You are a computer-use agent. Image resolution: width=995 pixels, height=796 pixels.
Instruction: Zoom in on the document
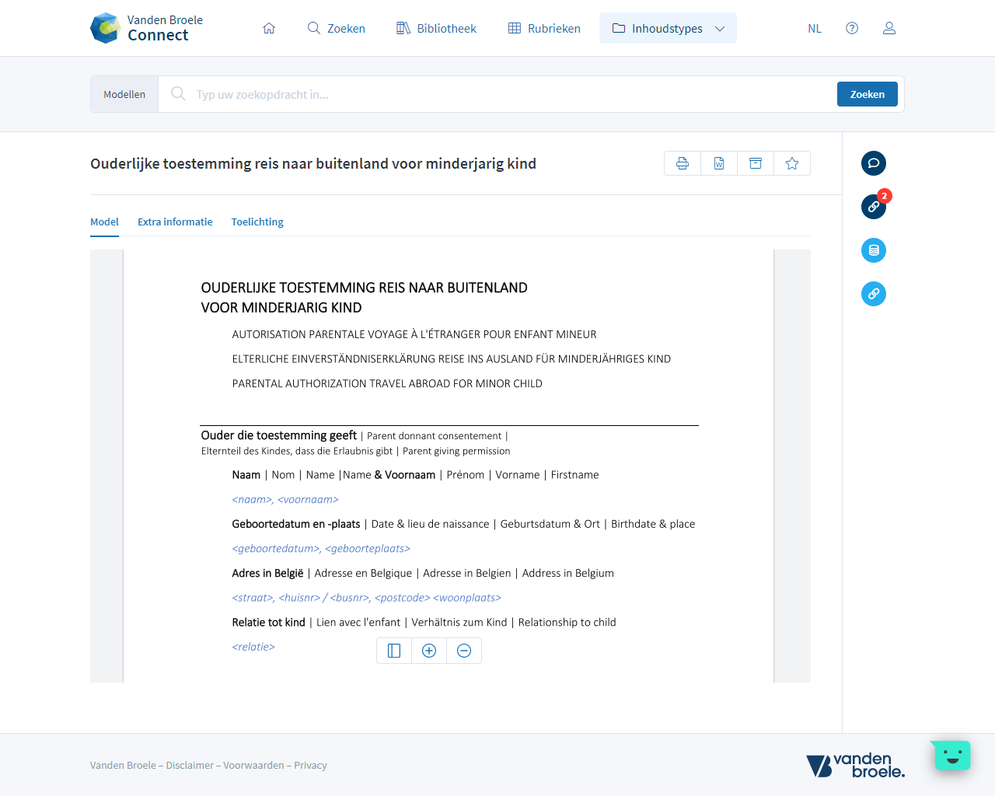click(429, 651)
